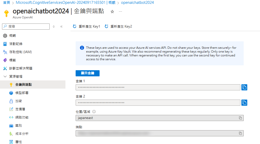This screenshot has width=260, height=144.
Task: Favorite this page with the star icon
Action: [x=112, y=12]
